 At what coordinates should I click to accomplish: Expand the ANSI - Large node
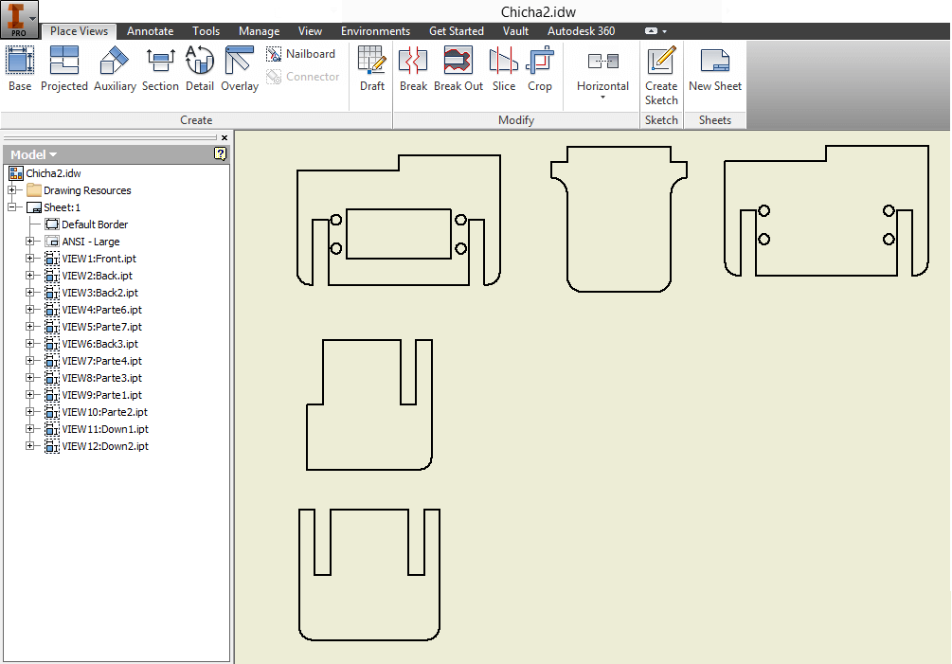(29, 241)
